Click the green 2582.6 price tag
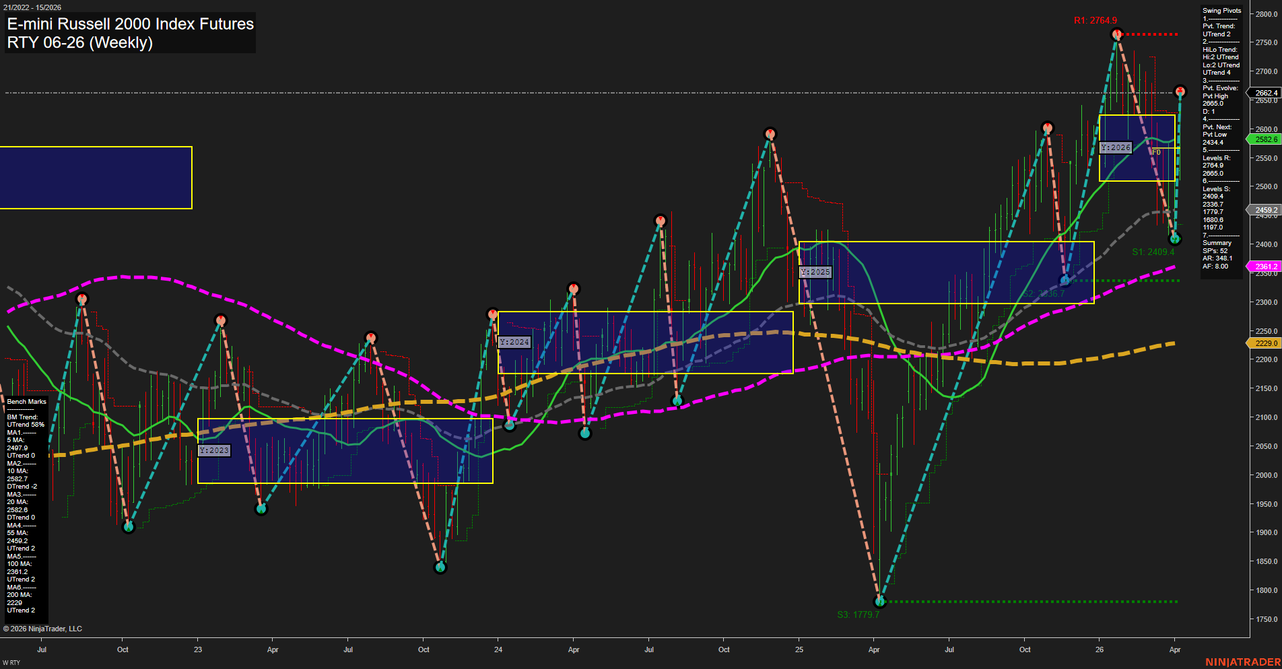The image size is (1282, 669). pyautogui.click(x=1264, y=139)
